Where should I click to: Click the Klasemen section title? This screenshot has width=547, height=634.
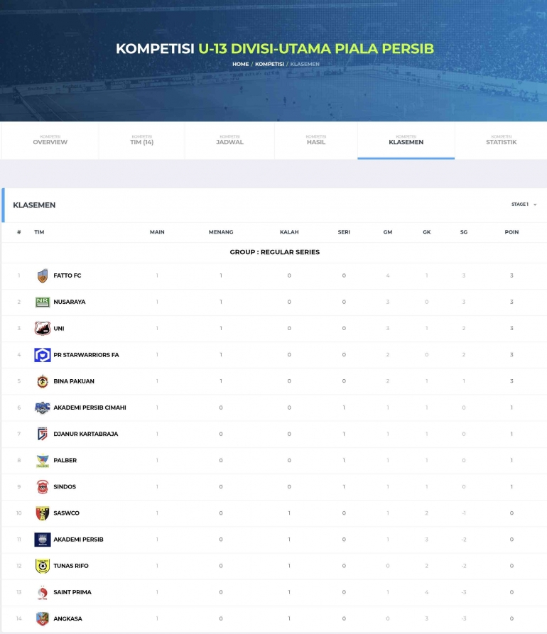coord(34,205)
